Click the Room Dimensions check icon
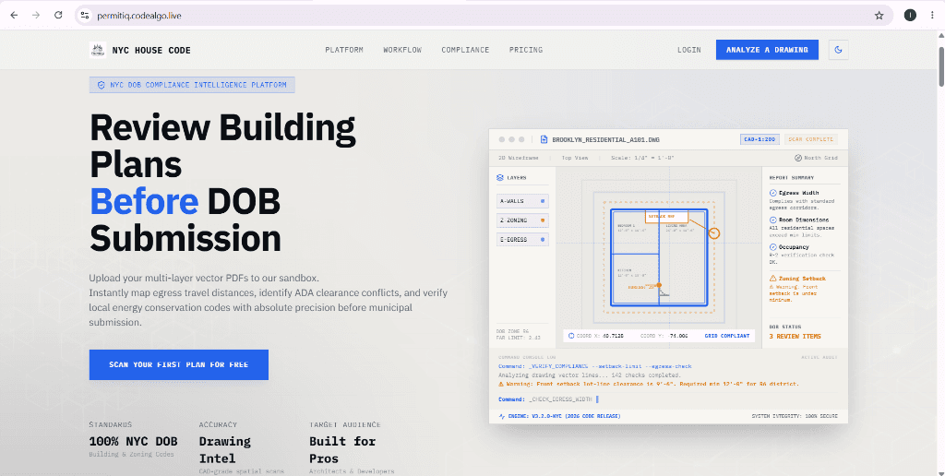Image resolution: width=945 pixels, height=476 pixels. click(773, 220)
